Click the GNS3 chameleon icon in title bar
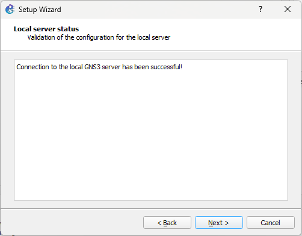This screenshot has width=302, height=236. click(x=10, y=9)
